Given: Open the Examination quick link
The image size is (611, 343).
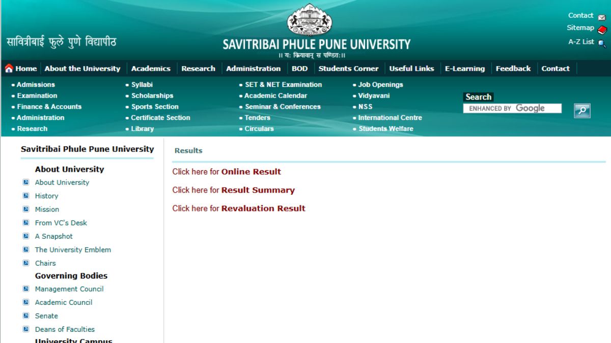Looking at the screenshot, I should pos(37,96).
